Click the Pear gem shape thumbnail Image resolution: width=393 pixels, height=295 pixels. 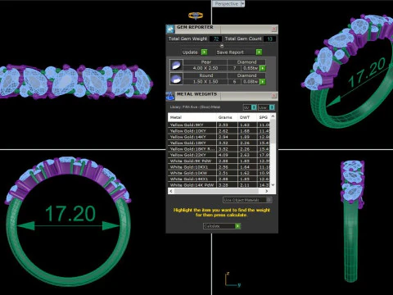(176, 66)
